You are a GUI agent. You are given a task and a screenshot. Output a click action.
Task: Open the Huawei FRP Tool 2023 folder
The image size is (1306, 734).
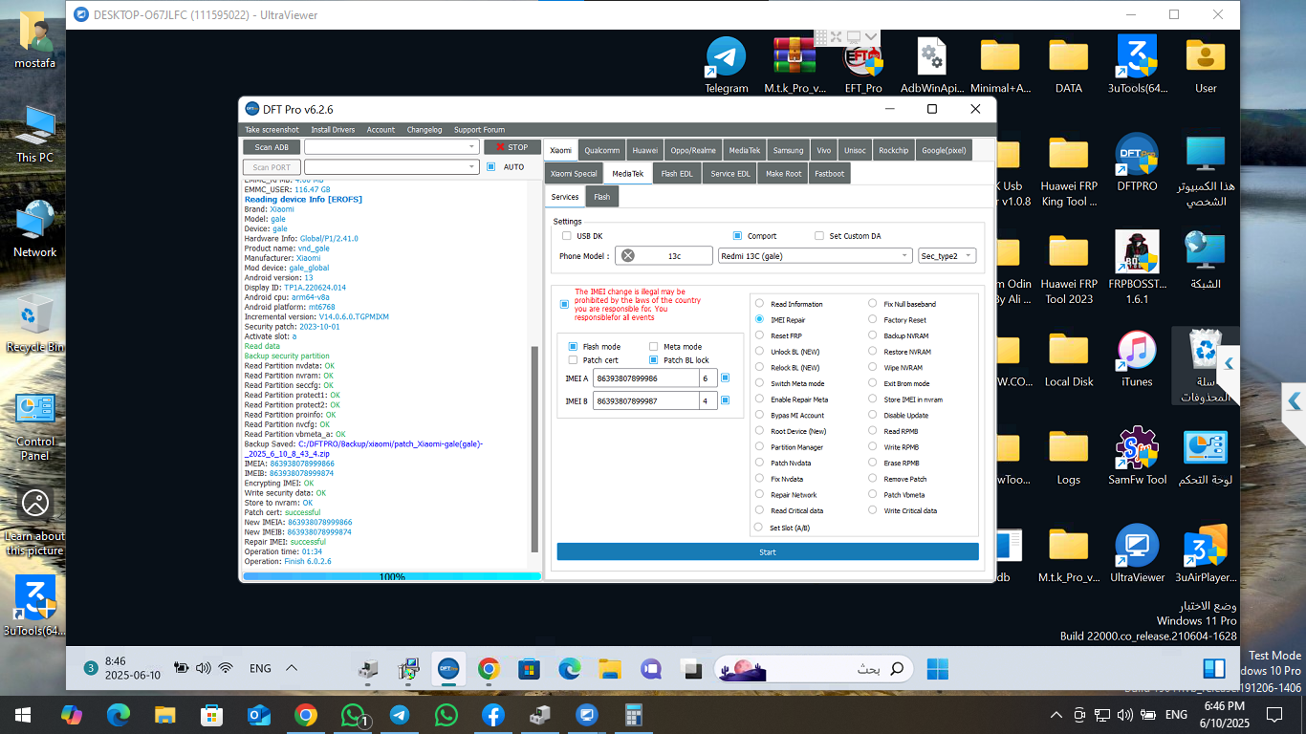(x=1069, y=268)
